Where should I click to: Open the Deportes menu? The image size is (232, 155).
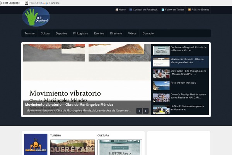pos(61,33)
